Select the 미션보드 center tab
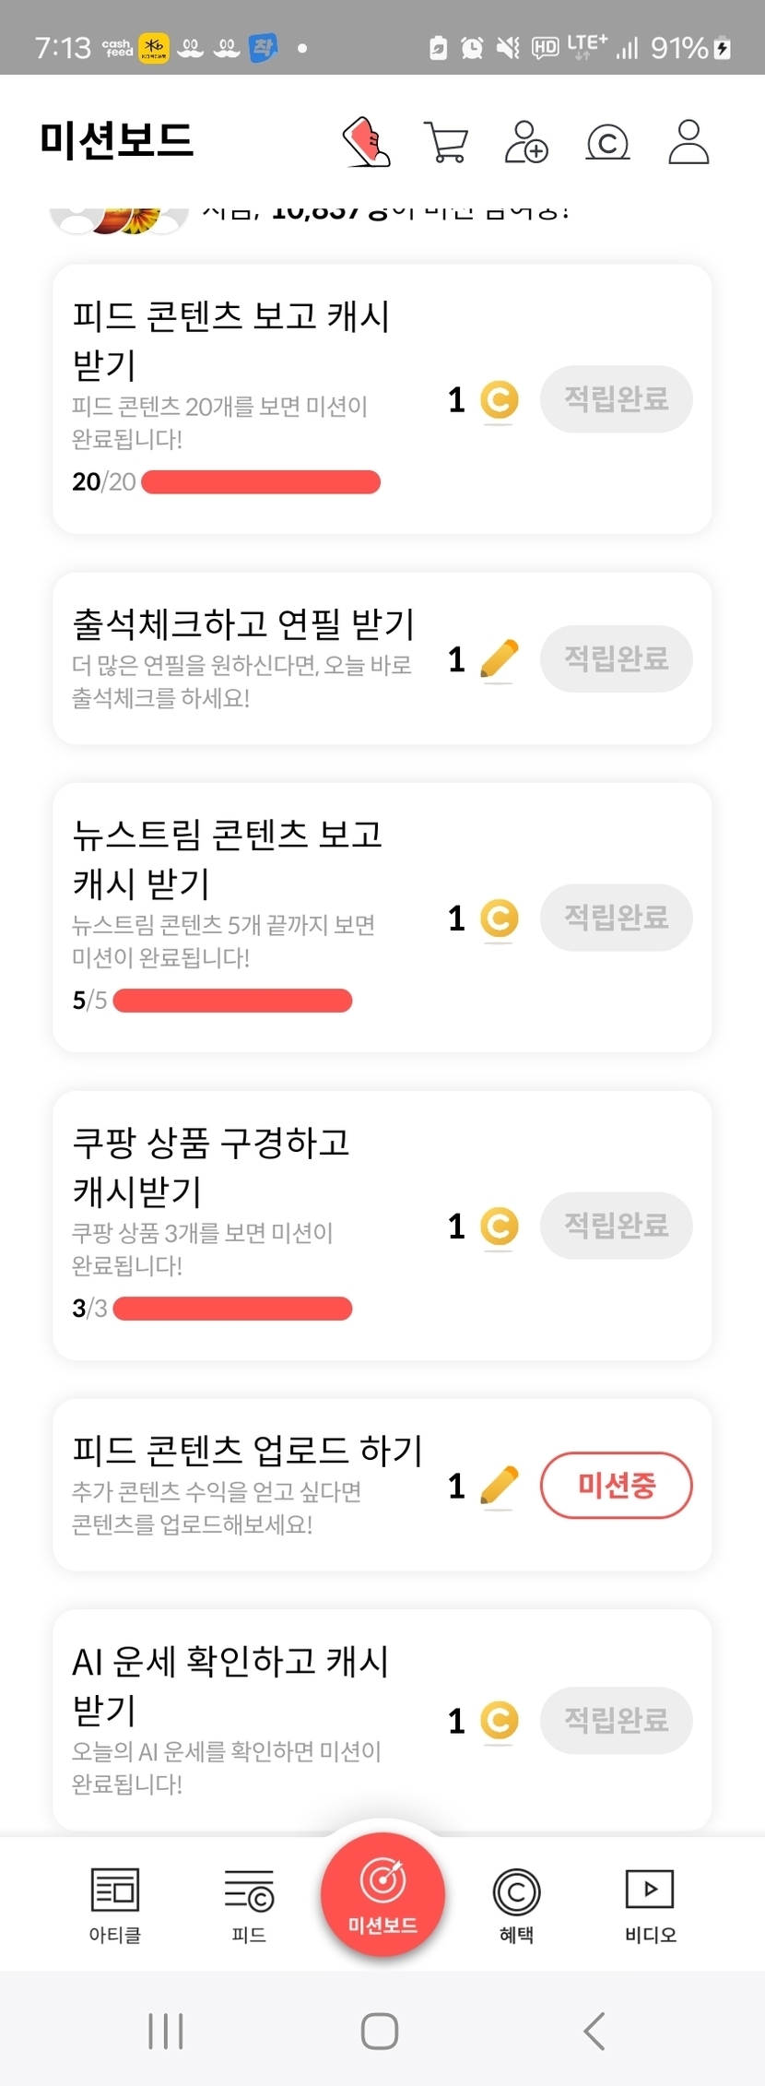 point(382,1894)
